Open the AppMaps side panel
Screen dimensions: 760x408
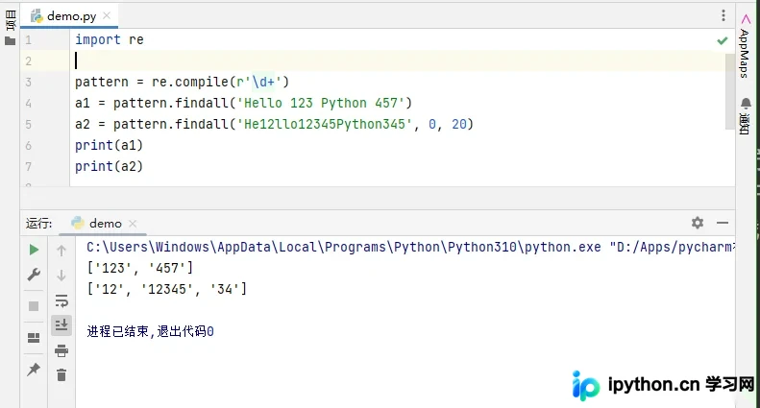point(745,46)
